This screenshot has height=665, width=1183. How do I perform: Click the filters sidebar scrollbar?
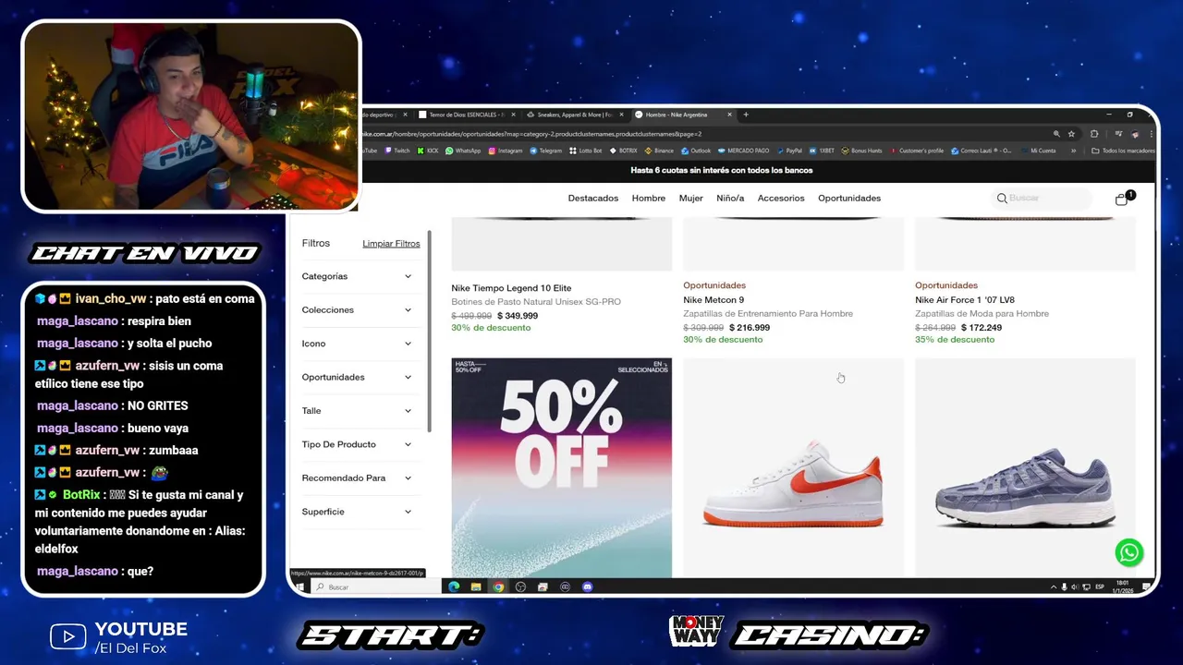click(429, 331)
